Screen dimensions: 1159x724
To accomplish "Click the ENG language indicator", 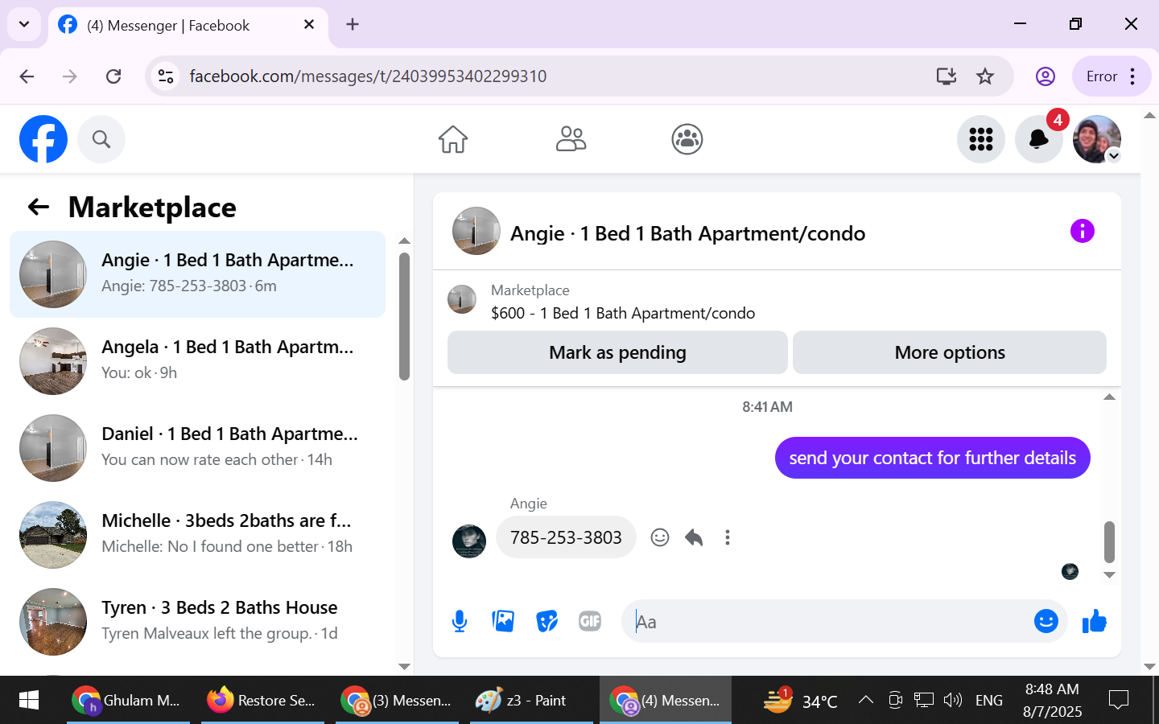I will point(989,701).
